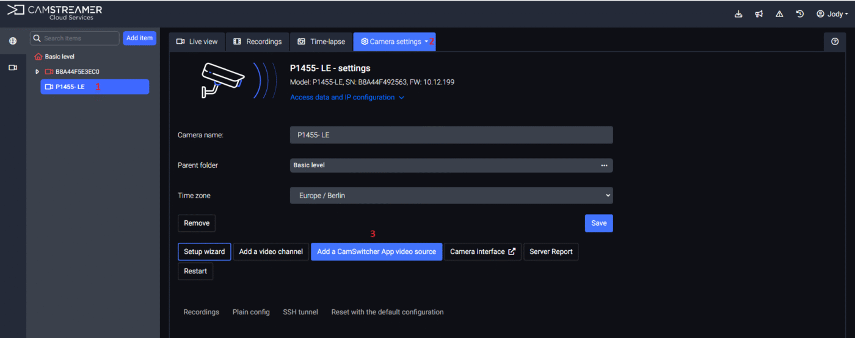855x338 pixels.
Task: Click the help question mark icon
Action: [835, 41]
